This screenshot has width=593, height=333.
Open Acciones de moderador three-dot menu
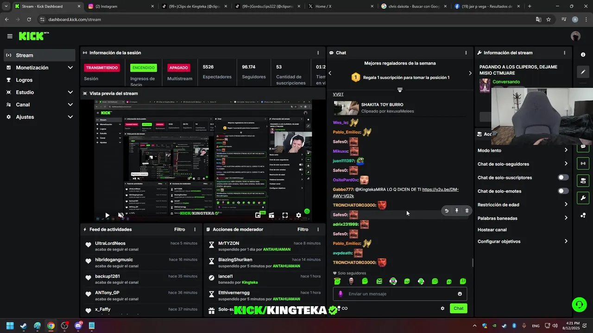(318, 229)
